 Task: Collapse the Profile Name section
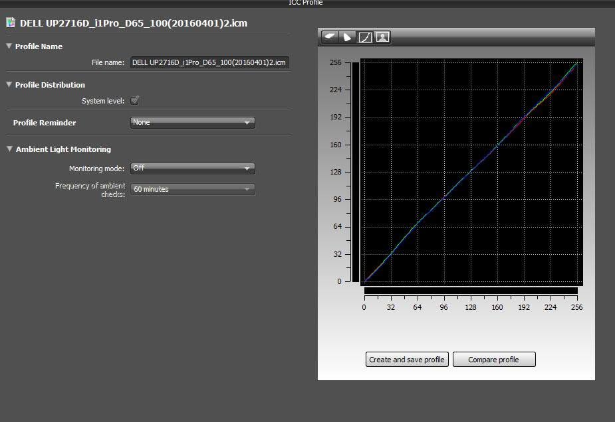pos(9,46)
